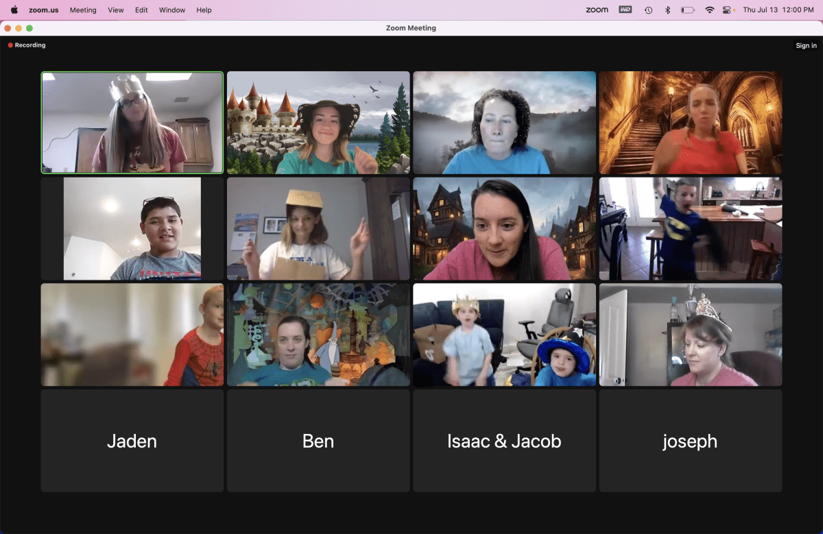Expand the Window menu
This screenshot has width=823, height=534.
tap(172, 10)
